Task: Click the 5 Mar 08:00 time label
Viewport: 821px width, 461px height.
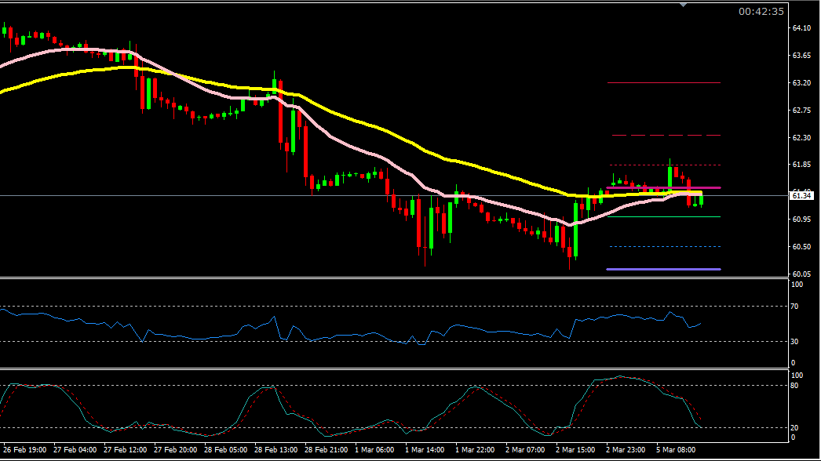Action: [x=676, y=450]
